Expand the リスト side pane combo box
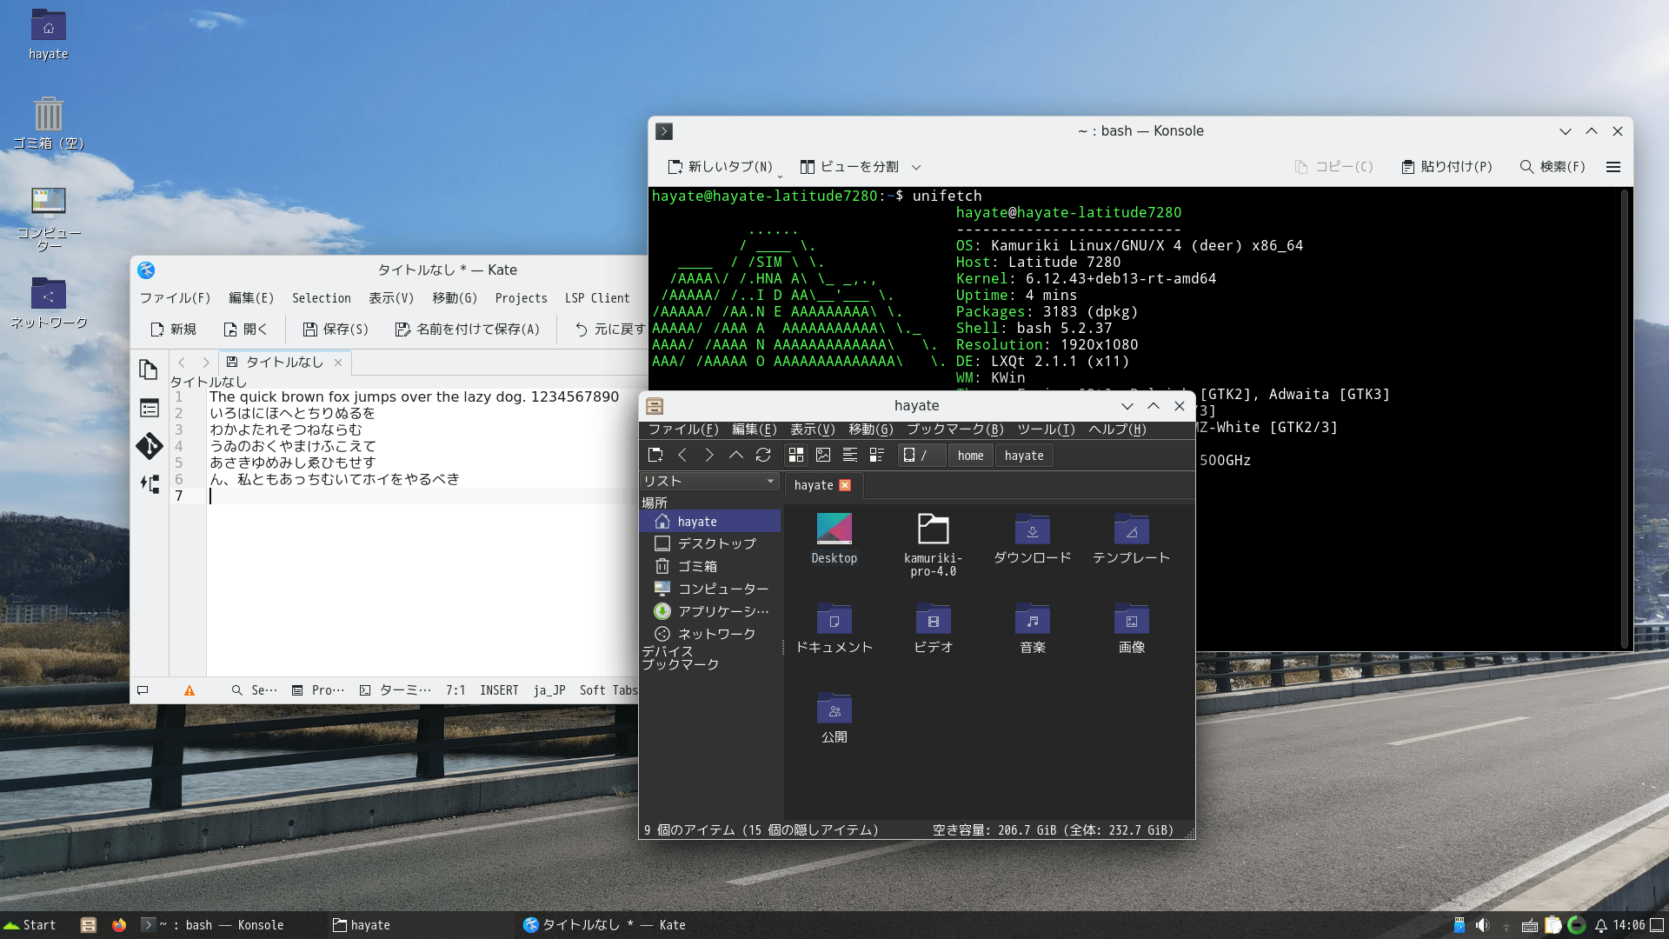This screenshot has width=1669, height=939. [x=710, y=481]
